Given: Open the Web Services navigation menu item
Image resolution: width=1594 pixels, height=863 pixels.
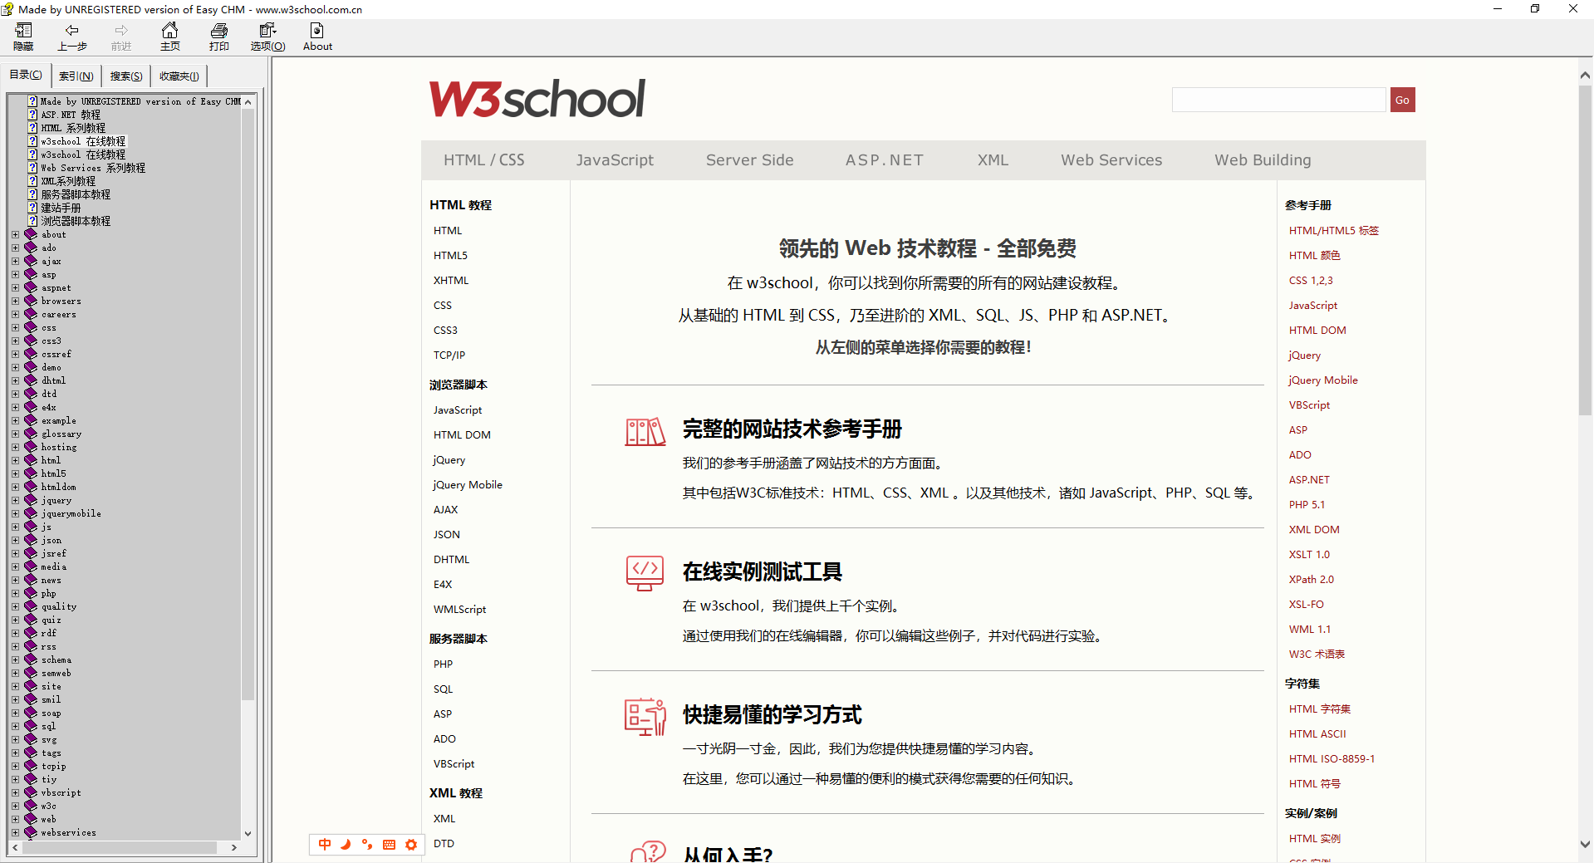Looking at the screenshot, I should pos(1111,160).
